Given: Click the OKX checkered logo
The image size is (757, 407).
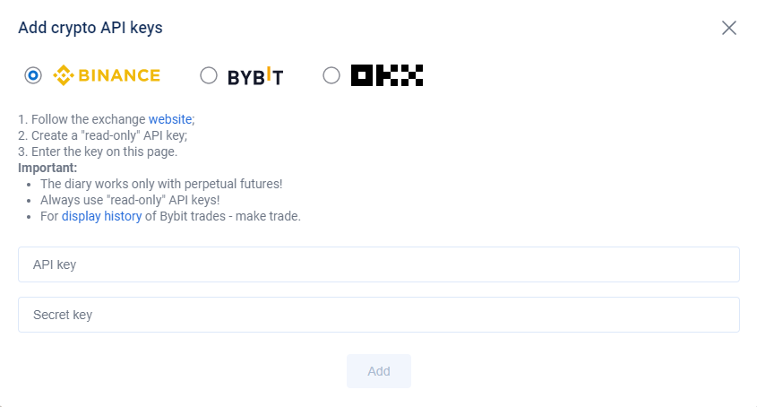Looking at the screenshot, I should pos(386,75).
